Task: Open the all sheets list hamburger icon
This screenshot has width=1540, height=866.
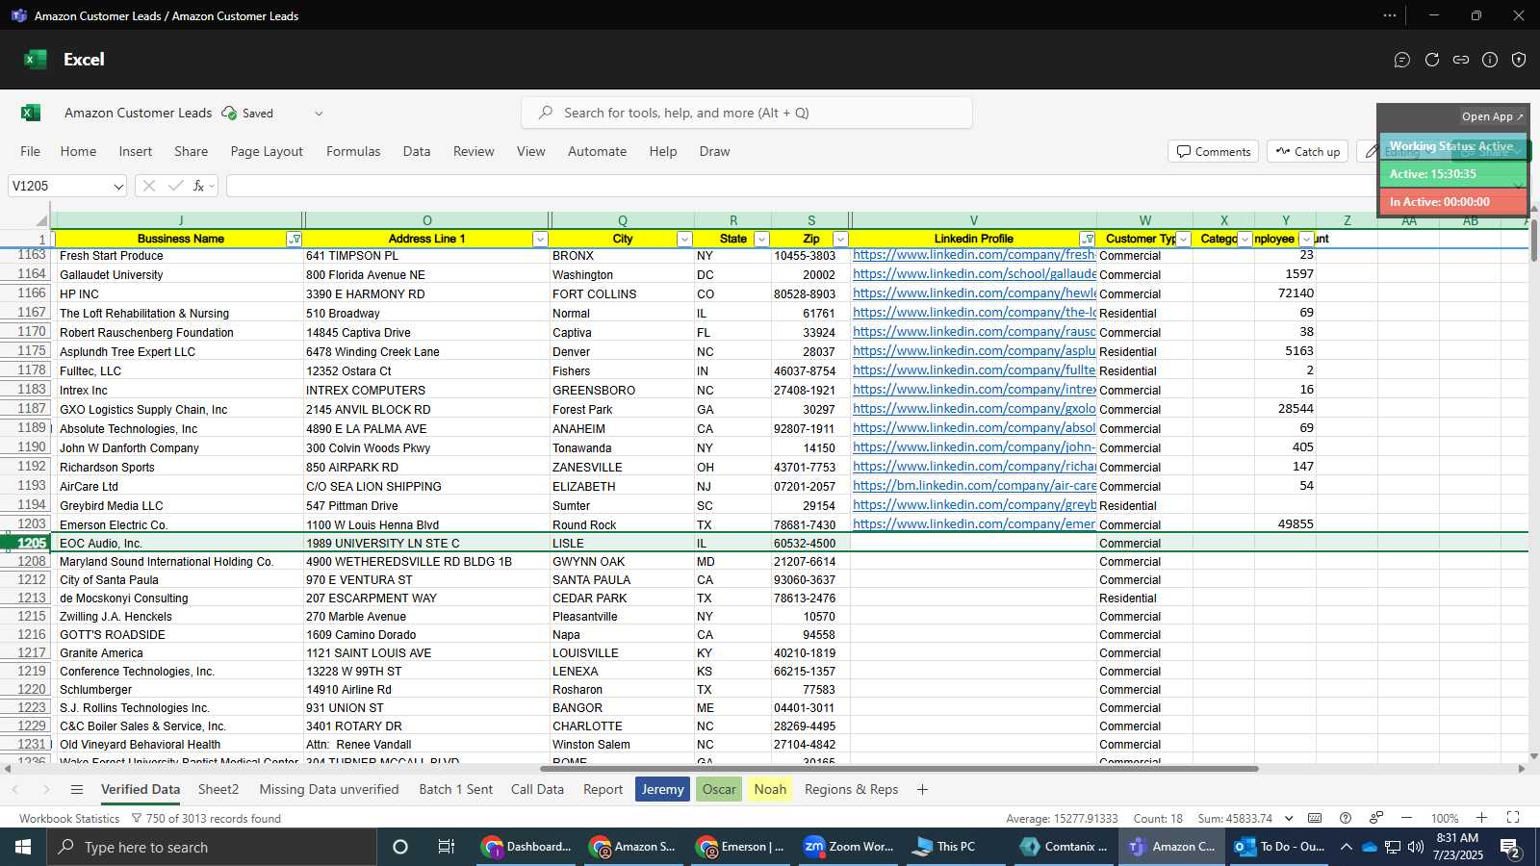Action: tap(77, 789)
